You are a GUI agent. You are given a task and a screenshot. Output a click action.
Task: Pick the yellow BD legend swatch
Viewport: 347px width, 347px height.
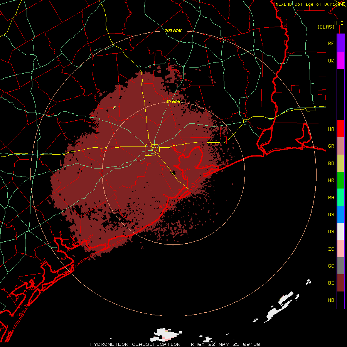(340, 163)
